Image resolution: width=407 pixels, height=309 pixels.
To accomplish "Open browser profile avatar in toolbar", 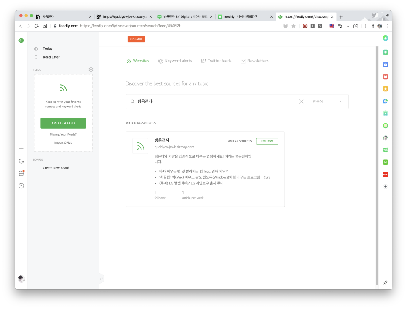I will click(x=380, y=26).
